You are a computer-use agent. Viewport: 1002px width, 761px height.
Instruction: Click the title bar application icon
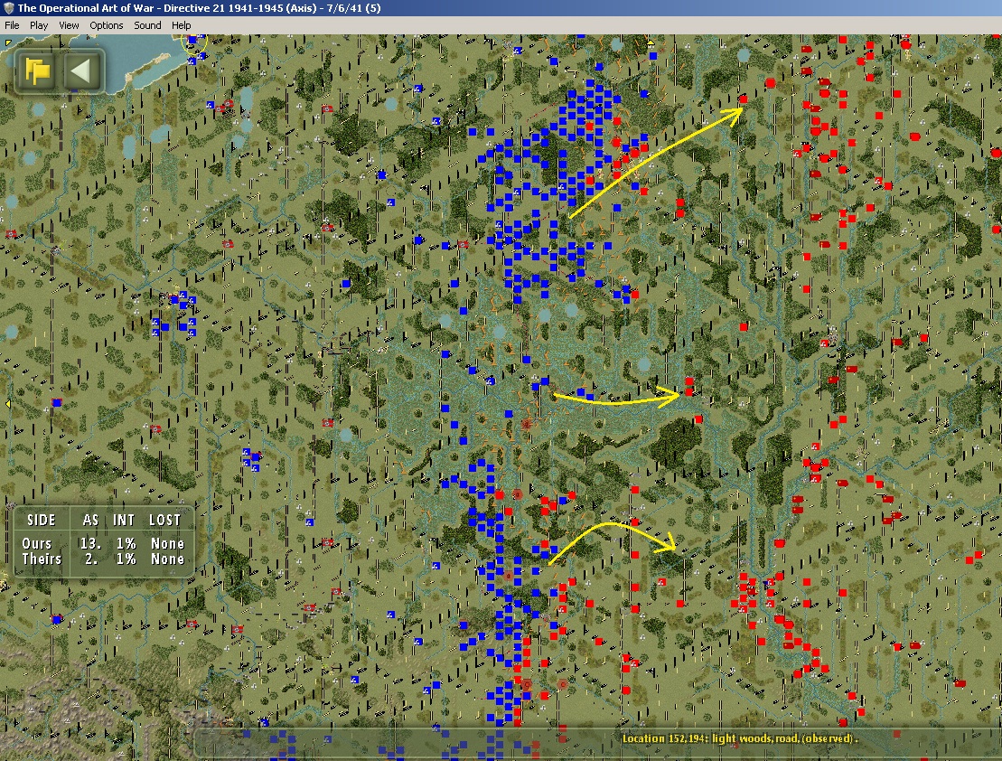coord(8,7)
